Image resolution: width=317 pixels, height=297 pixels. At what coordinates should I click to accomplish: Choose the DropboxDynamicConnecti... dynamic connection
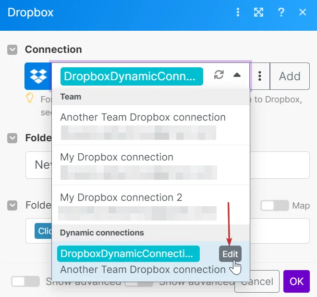128,254
